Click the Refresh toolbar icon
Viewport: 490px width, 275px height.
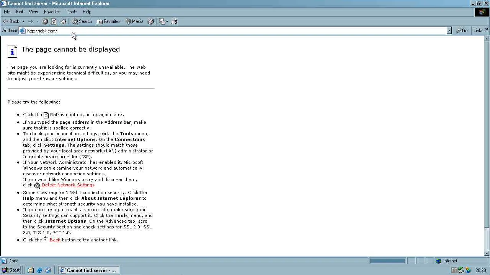pyautogui.click(x=54, y=21)
